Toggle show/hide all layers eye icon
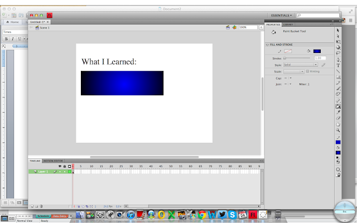This screenshot has height=223, width=357. pyautogui.click(x=60, y=166)
